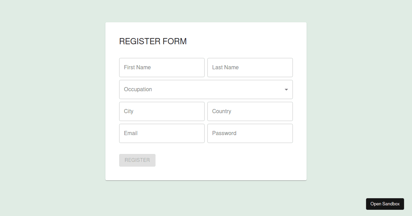
Task: Select the City text field
Action: (x=162, y=111)
